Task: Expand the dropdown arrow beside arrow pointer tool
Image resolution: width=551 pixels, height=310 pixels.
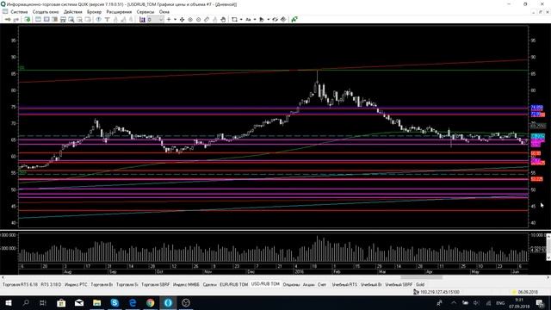Action: (268, 20)
